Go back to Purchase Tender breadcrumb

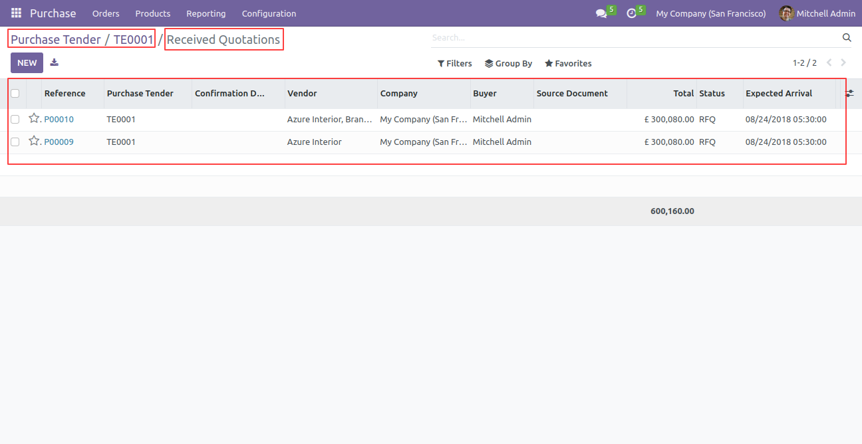pyautogui.click(x=56, y=40)
